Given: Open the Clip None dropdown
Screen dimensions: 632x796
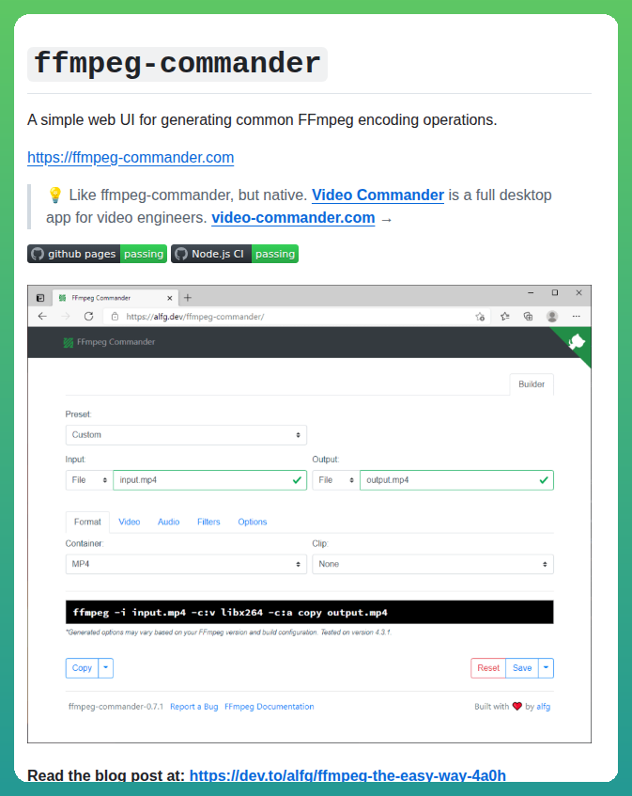Looking at the screenshot, I should click(x=433, y=564).
